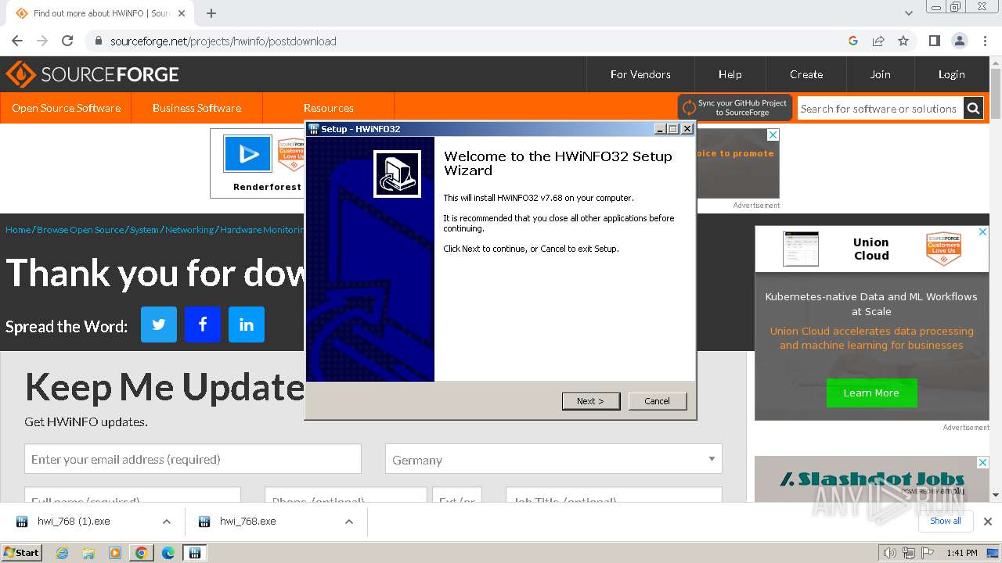Click the site info lock icon
This screenshot has width=1002, height=563.
coord(98,41)
